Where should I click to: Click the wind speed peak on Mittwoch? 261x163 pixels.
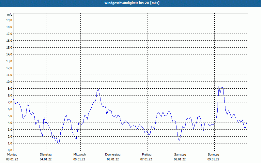click(x=99, y=89)
